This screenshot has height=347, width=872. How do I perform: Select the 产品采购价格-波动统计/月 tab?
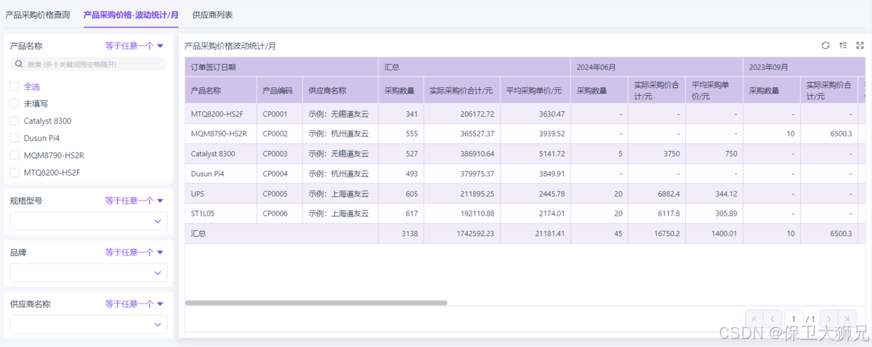(x=131, y=15)
